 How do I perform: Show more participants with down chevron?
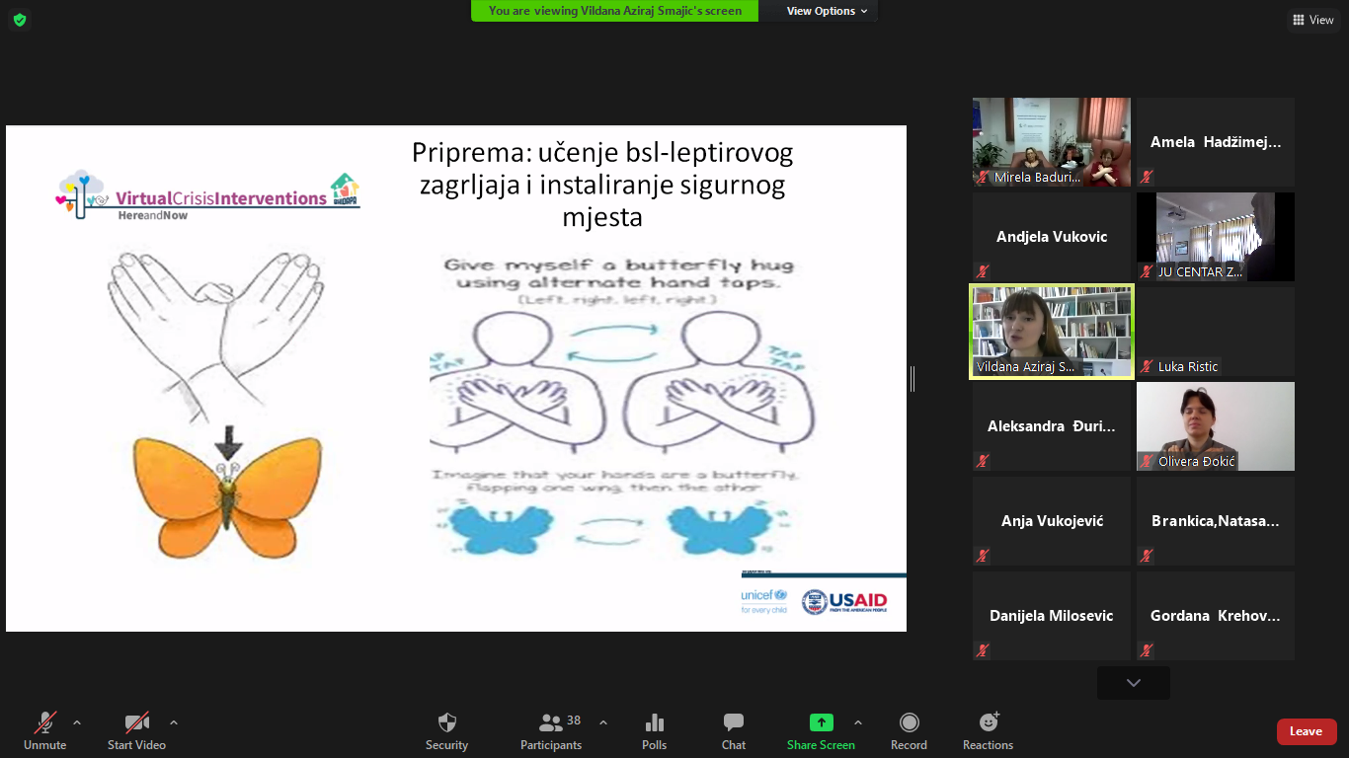coord(1133,683)
